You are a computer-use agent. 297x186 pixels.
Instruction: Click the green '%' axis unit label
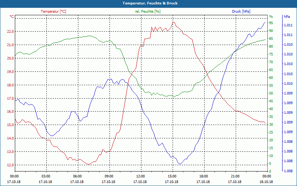(271, 17)
